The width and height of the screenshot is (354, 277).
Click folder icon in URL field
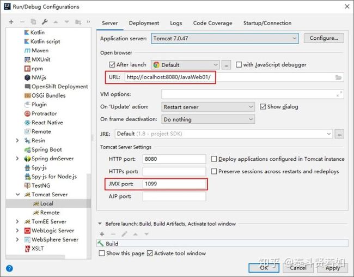[338, 77]
